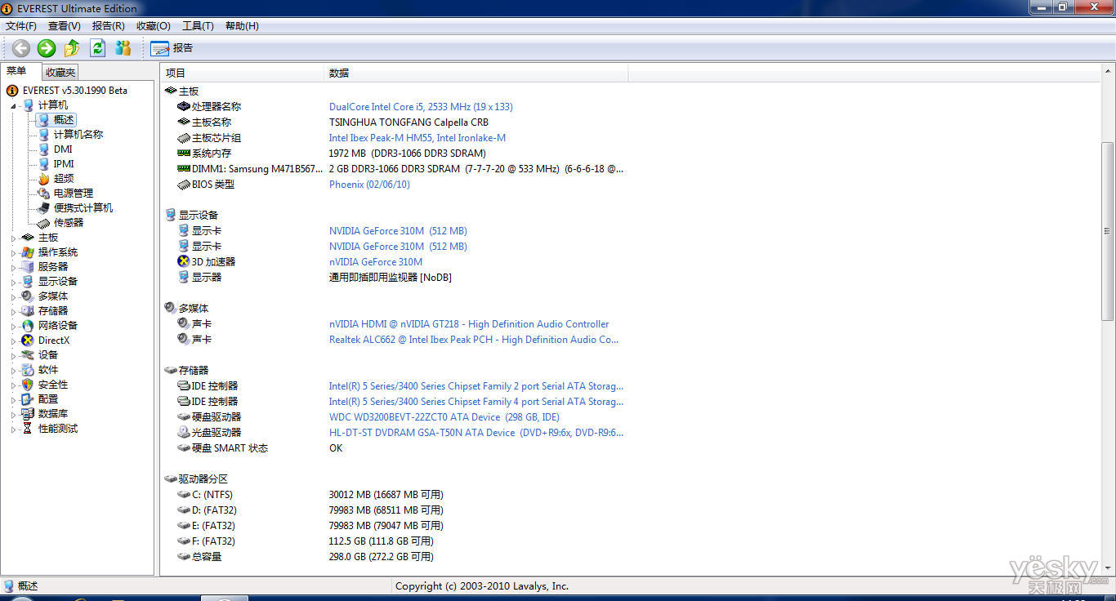Click the green Forward arrow toolbar icon
This screenshot has width=1116, height=601.
(x=47, y=48)
